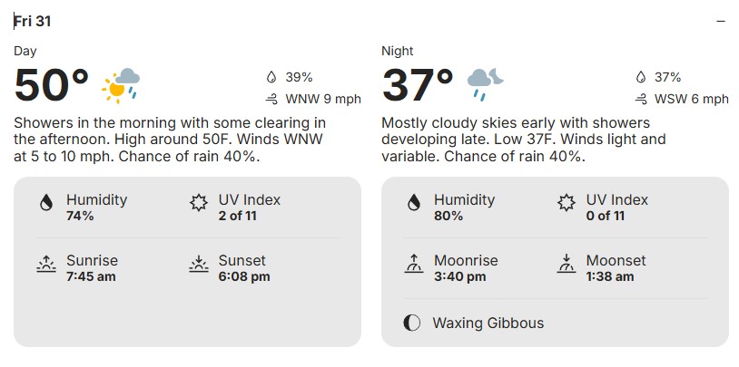
Task: Click the daytime sun and showers icon
Action: tap(122, 84)
